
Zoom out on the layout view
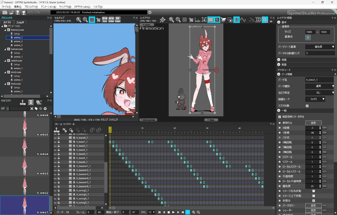pos(178,20)
